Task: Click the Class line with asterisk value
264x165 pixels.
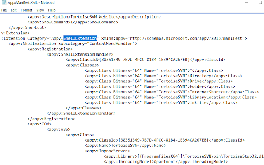Action: click(x=154, y=71)
